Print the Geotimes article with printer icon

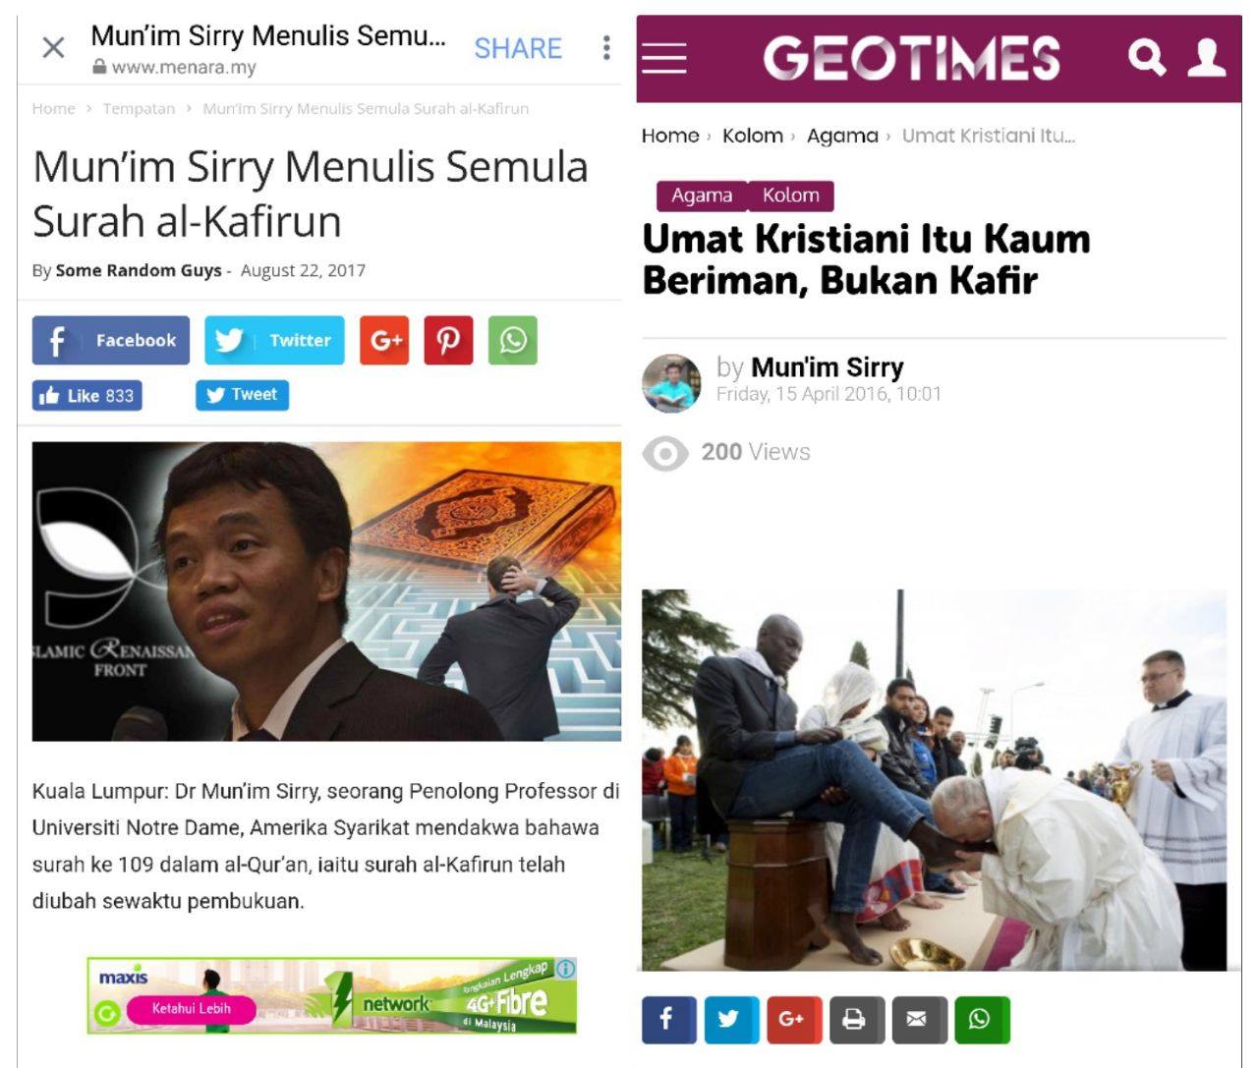coord(854,1019)
